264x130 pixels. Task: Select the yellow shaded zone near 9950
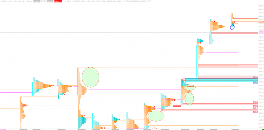coord(245,20)
